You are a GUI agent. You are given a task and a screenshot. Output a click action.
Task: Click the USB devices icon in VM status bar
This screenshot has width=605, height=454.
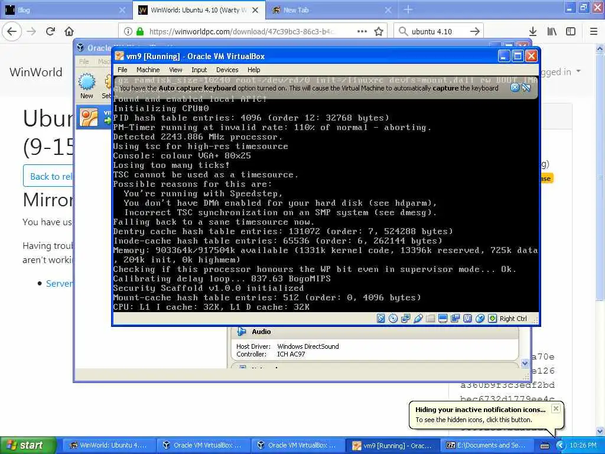tap(418, 319)
